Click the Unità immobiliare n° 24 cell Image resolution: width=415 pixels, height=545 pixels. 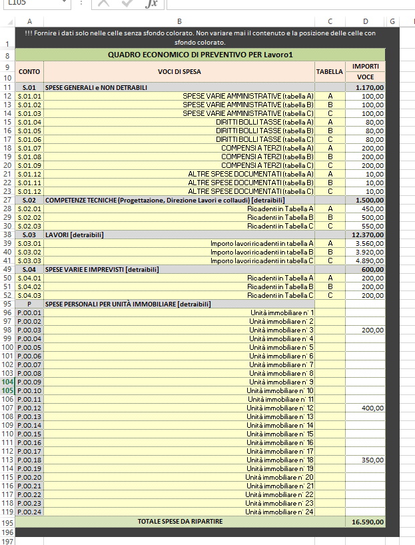179,512
